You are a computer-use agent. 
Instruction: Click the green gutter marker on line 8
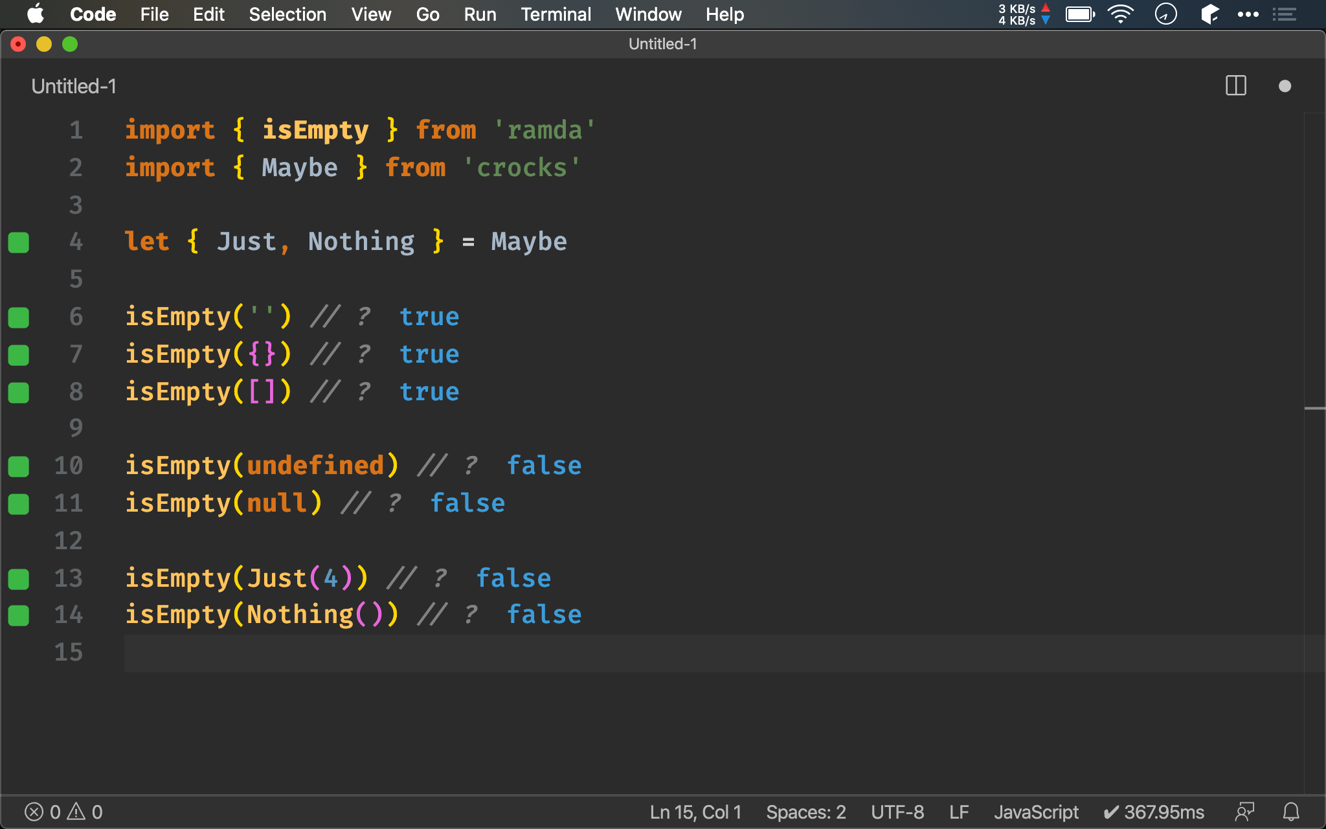coord(19,392)
